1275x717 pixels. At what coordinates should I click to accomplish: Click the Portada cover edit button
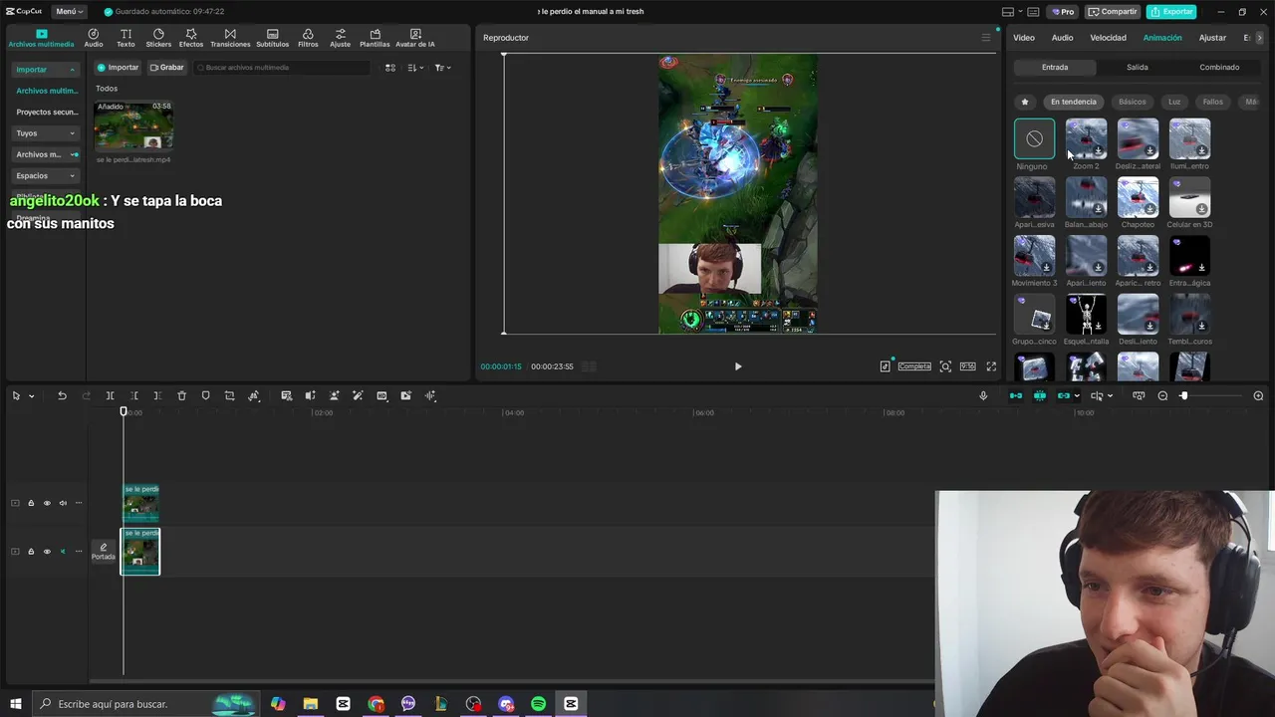[103, 552]
